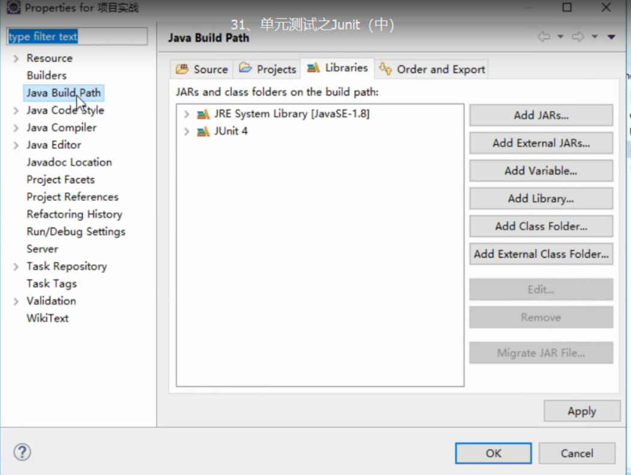Switch to the Source tab
Screen dimensions: 631x475
(x=202, y=69)
